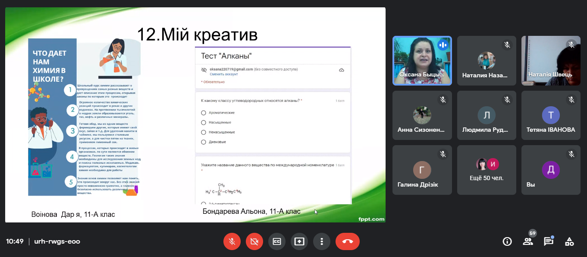Select Анна Сизонен participant tile

(422, 115)
